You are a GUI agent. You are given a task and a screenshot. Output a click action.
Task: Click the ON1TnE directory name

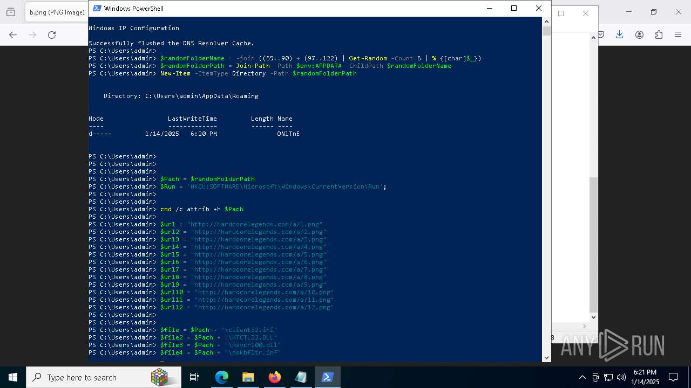tap(288, 134)
